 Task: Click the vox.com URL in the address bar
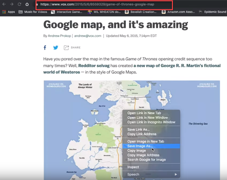(x=97, y=4)
